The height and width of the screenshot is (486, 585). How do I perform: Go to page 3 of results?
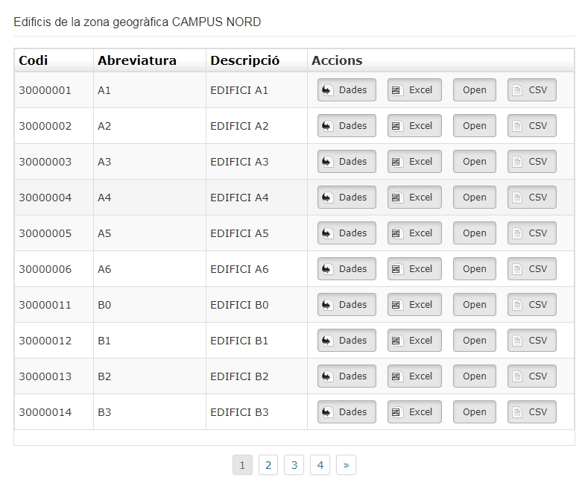pyautogui.click(x=294, y=465)
